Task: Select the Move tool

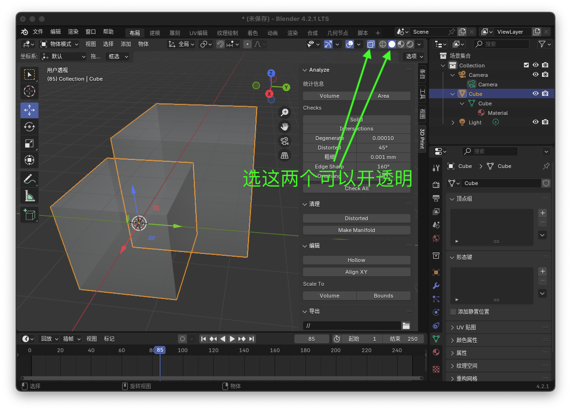Action: (x=29, y=110)
